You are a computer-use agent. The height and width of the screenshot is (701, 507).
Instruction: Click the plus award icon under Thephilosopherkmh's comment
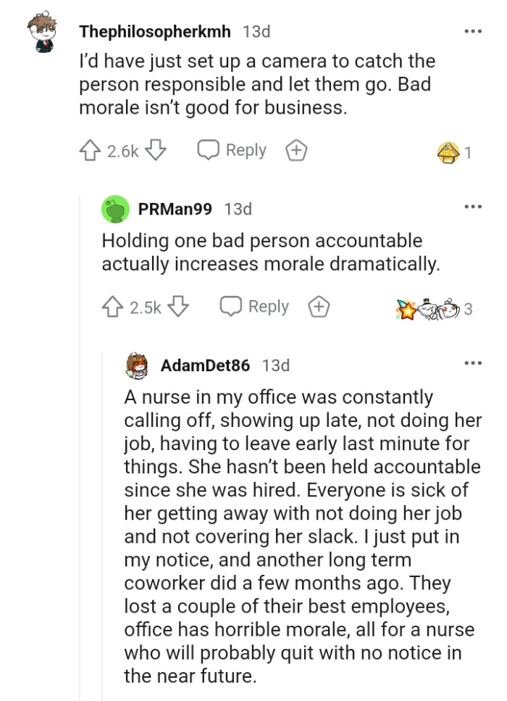[x=296, y=150]
